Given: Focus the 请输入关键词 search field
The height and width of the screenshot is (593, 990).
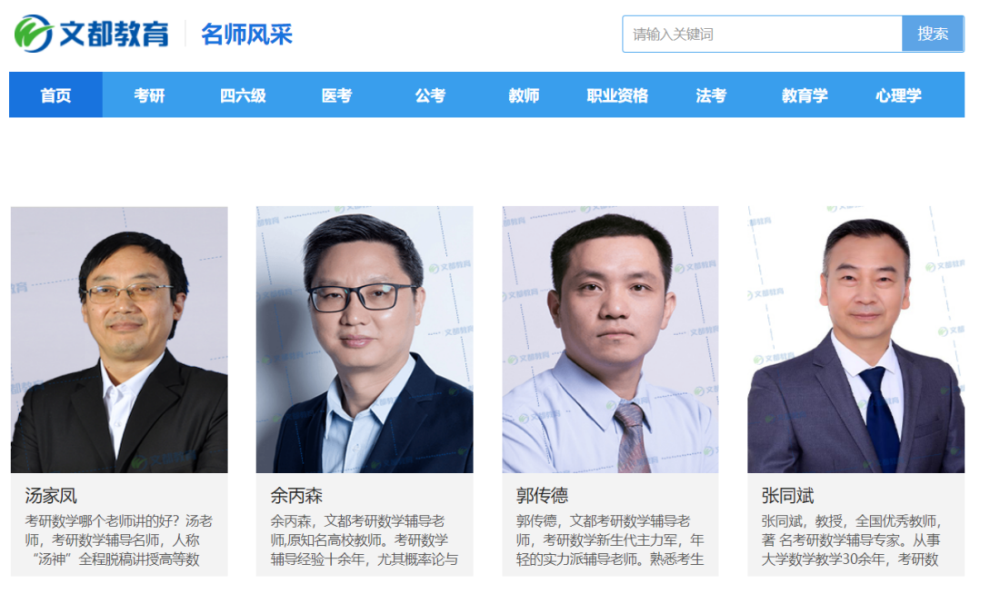Looking at the screenshot, I should [x=762, y=35].
